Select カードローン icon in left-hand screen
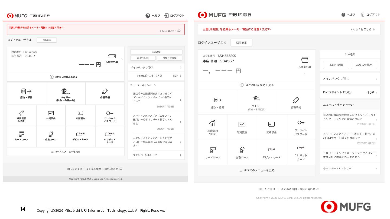The height and width of the screenshot is (219, 390). coord(21,134)
